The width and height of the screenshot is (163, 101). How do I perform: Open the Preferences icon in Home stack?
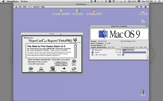click(74, 69)
